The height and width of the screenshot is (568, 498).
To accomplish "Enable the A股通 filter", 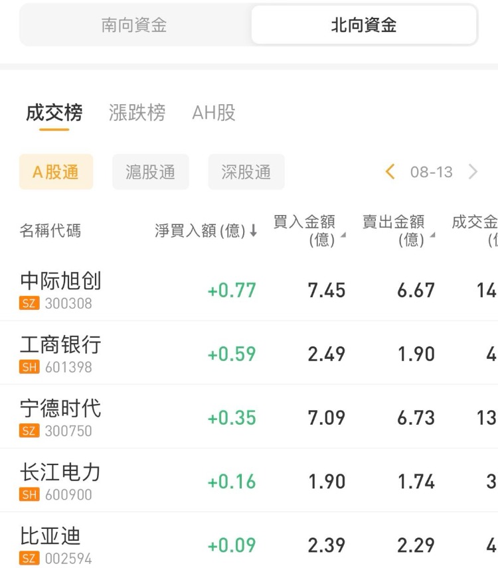I will click(x=56, y=172).
